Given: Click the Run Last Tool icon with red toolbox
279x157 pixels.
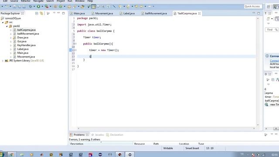Looking at the screenshot, I should pos(47,7).
